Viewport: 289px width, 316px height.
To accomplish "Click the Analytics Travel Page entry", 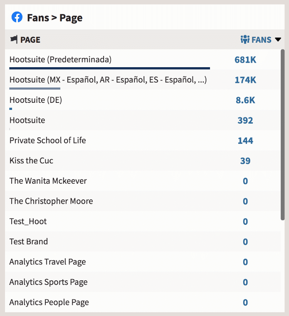I will point(47,262).
